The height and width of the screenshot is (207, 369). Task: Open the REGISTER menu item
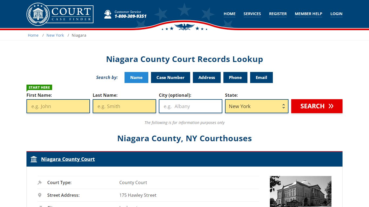pyautogui.click(x=278, y=14)
